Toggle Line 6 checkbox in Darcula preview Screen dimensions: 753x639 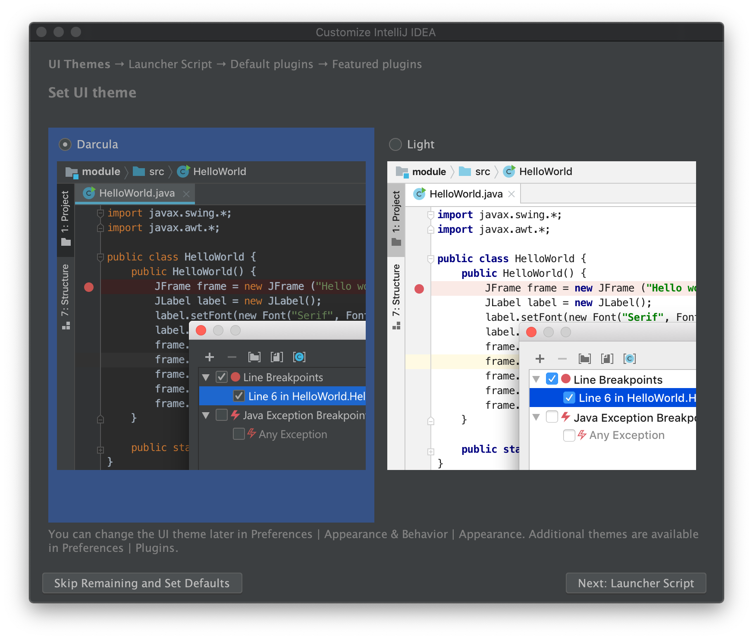(239, 396)
